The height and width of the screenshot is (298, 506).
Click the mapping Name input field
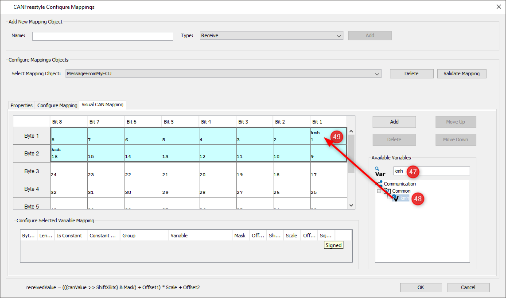[103, 36]
